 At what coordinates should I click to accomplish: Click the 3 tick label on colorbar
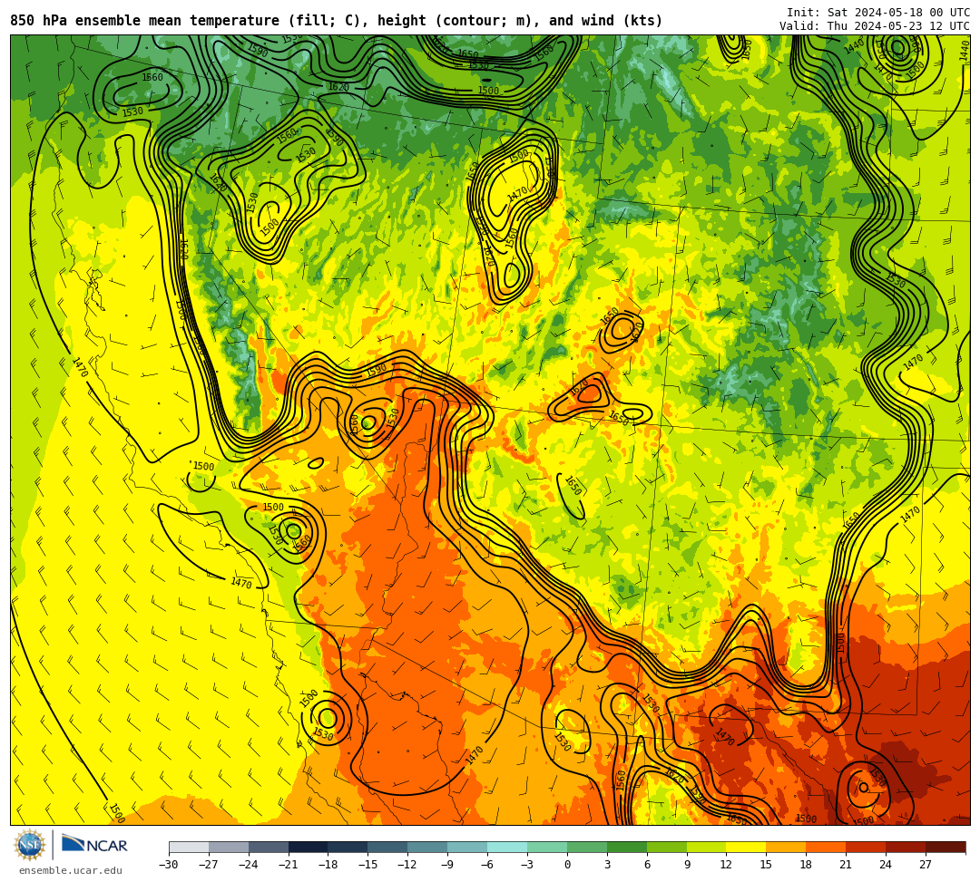[x=607, y=865]
